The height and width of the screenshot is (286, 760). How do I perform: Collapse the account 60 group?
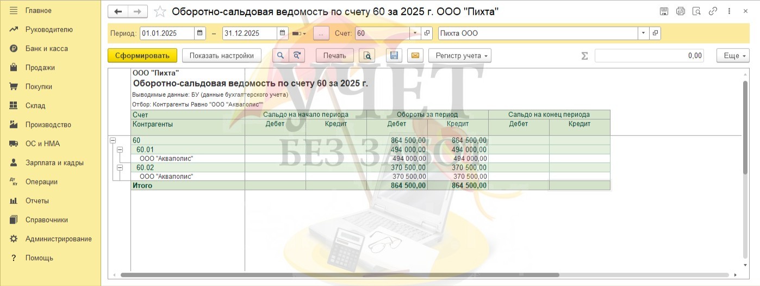pos(113,140)
